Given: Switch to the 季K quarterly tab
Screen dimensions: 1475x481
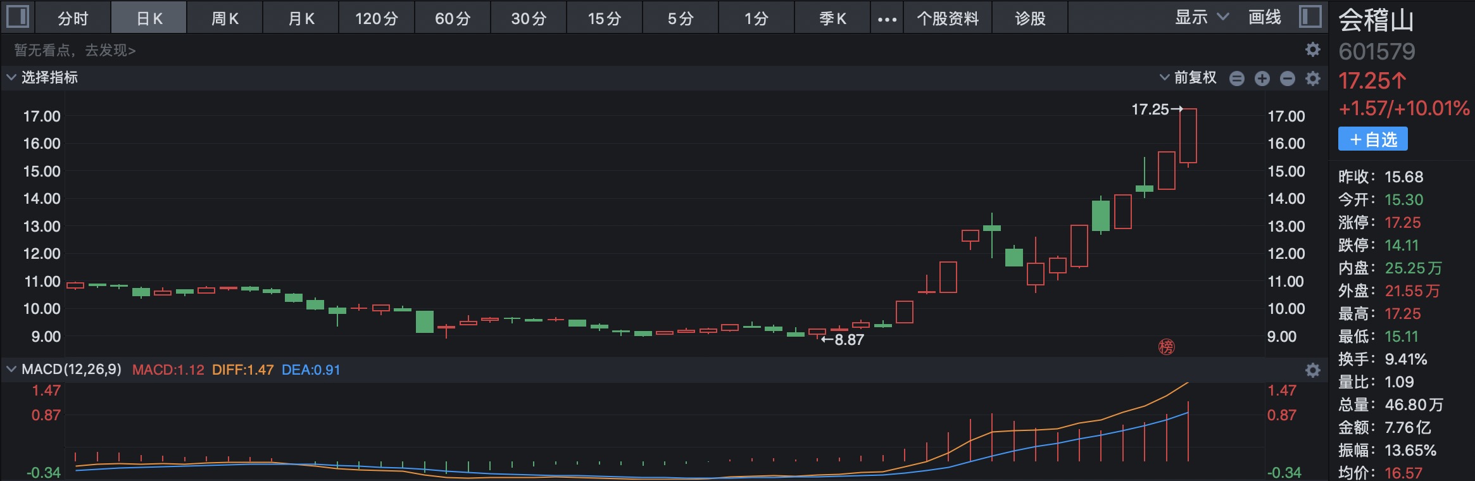Looking at the screenshot, I should pyautogui.click(x=832, y=18).
